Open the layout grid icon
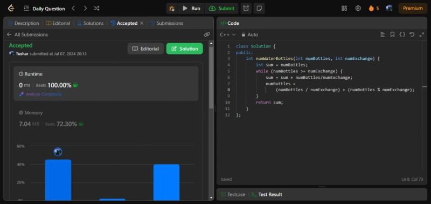Viewport: 431px width, 204px height. (344, 8)
